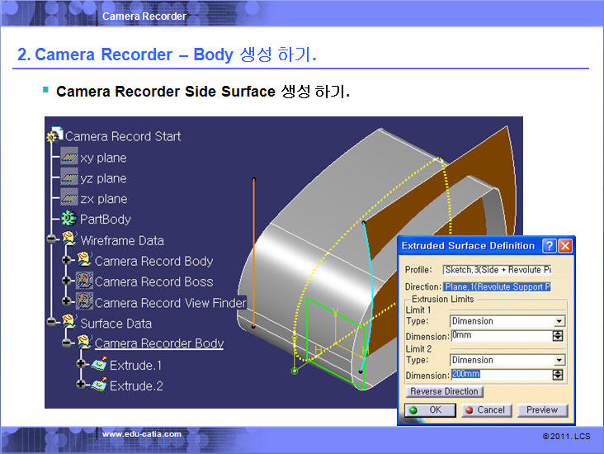This screenshot has width=604, height=454.
Task: Click the Limit 1 Dimension spinner arrows
Action: [x=558, y=336]
